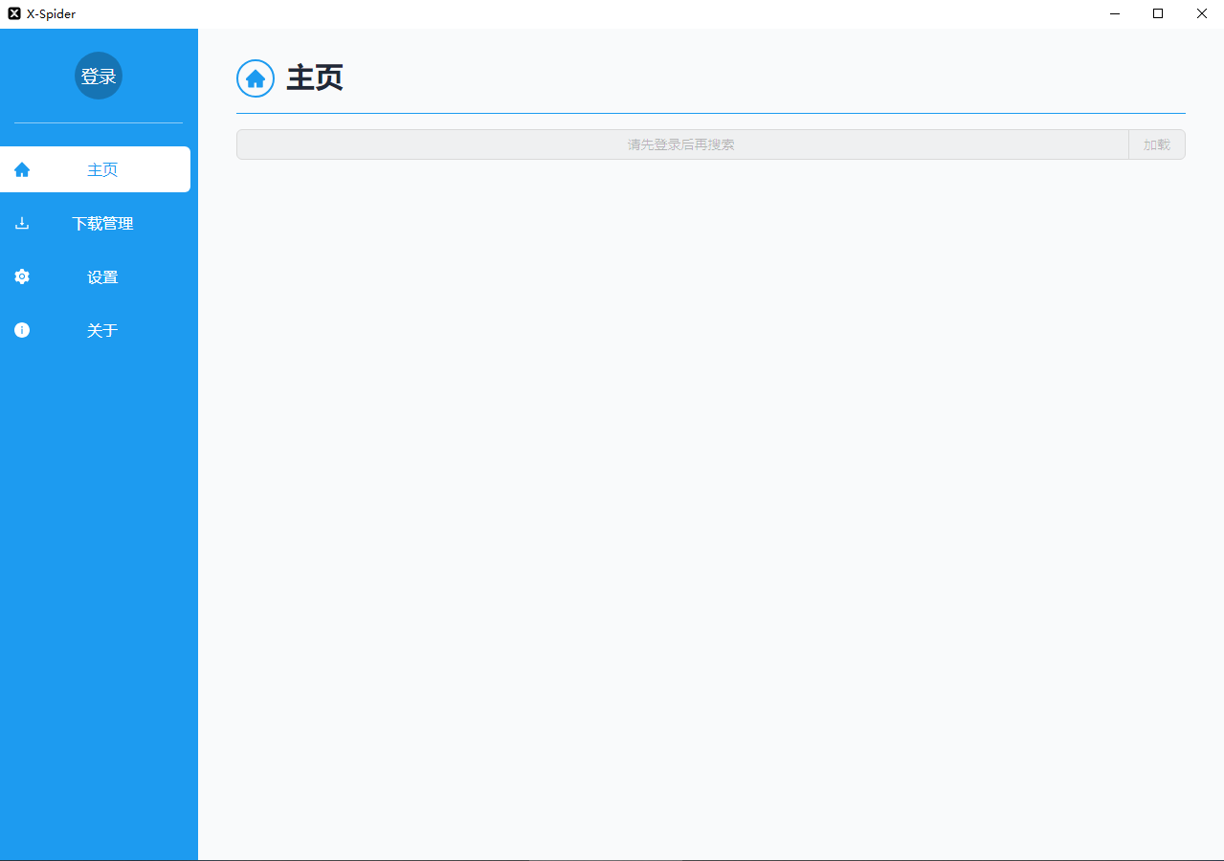This screenshot has height=861, width=1224.
Task: Focus the 请先登录后再搜索 search field
Action: pos(682,144)
